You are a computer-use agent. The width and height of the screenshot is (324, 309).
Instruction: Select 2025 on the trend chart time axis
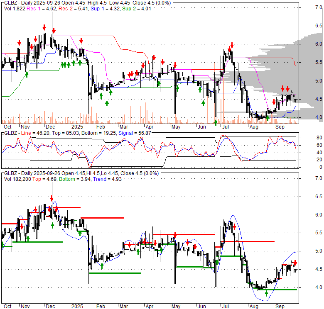(77, 307)
